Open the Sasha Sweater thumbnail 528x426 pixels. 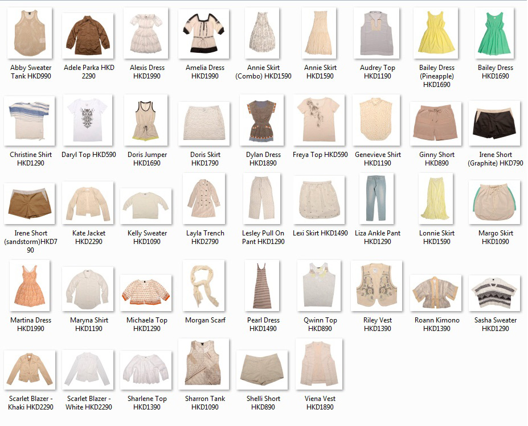[494, 293]
